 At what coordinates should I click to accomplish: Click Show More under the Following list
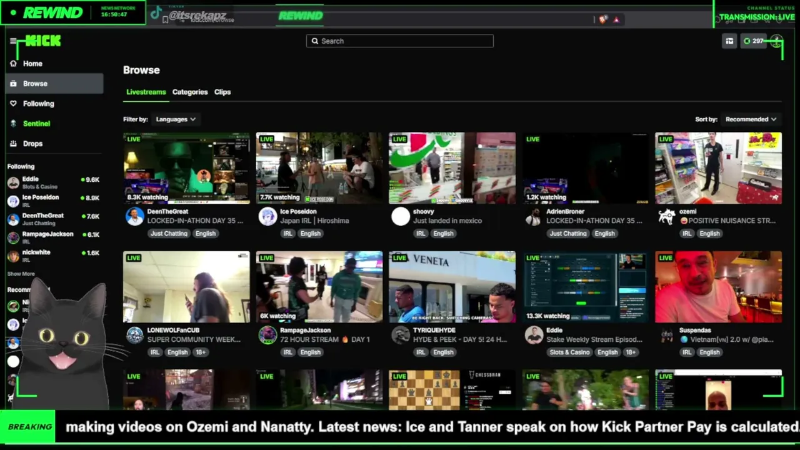[21, 274]
